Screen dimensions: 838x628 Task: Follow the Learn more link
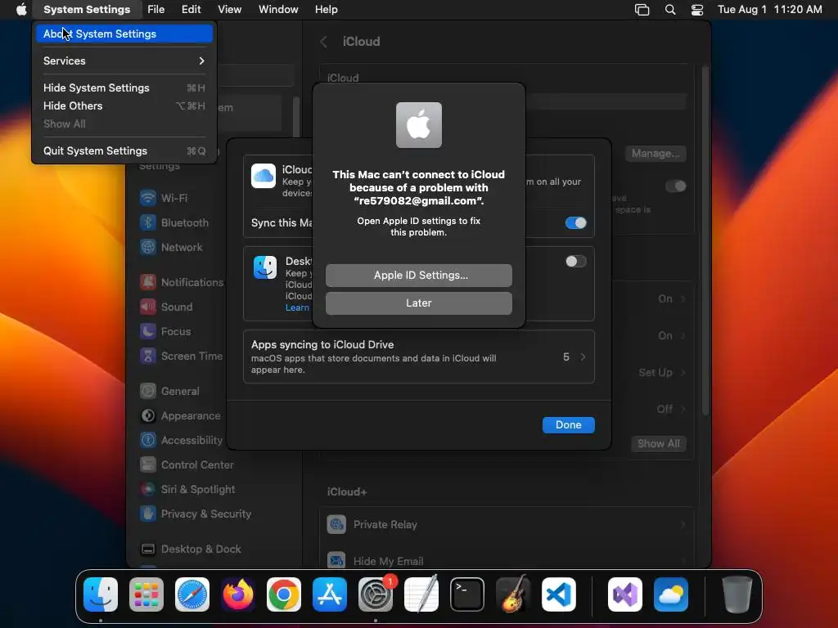(x=297, y=307)
